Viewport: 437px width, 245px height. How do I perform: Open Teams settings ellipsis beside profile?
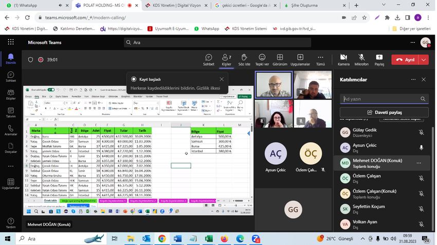(413, 42)
